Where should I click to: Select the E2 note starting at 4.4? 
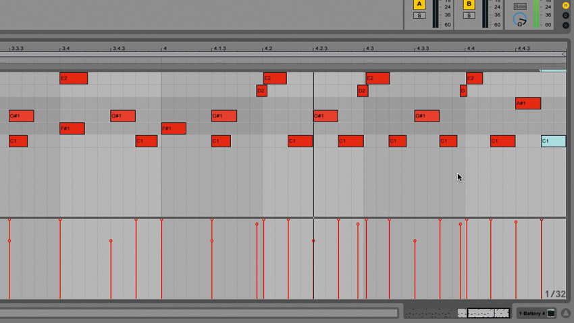(x=475, y=78)
